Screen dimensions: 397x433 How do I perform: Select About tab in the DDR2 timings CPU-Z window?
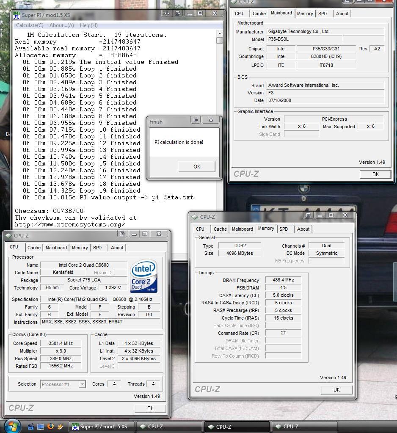coord(303,229)
